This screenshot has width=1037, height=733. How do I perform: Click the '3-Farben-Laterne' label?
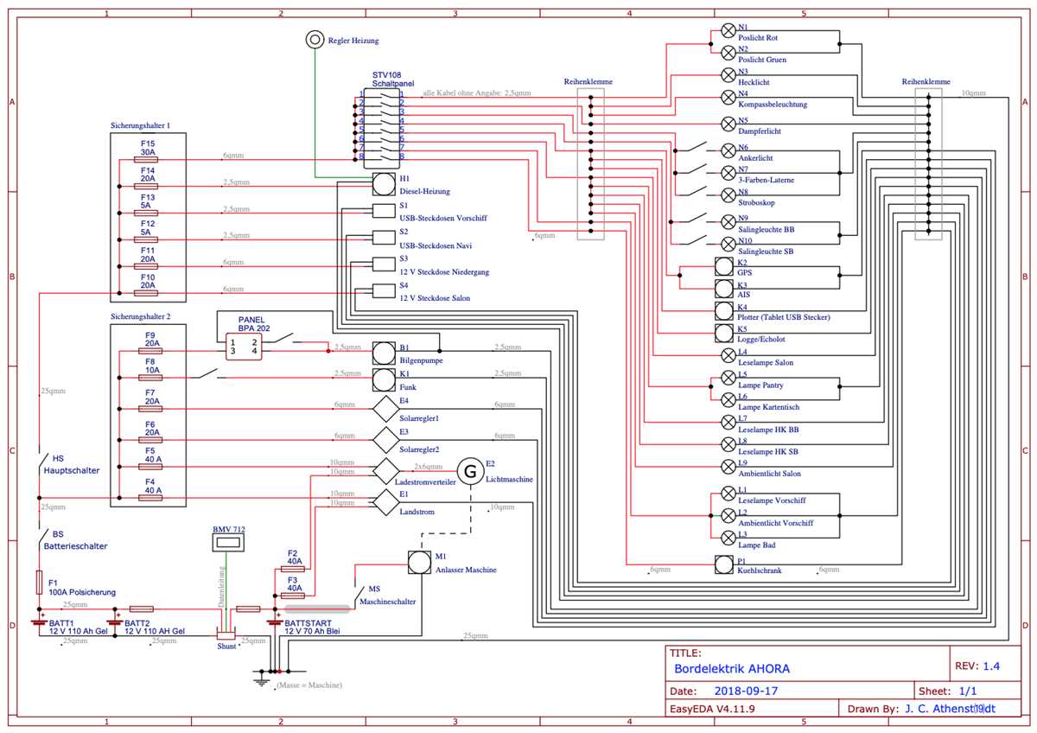click(x=766, y=180)
